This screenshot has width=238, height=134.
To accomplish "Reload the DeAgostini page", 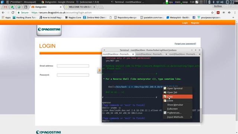I will coord(13,13).
